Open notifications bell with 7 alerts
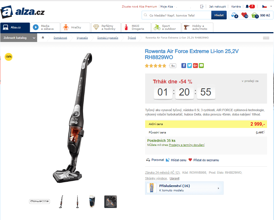274x220 pixels. [250, 6]
